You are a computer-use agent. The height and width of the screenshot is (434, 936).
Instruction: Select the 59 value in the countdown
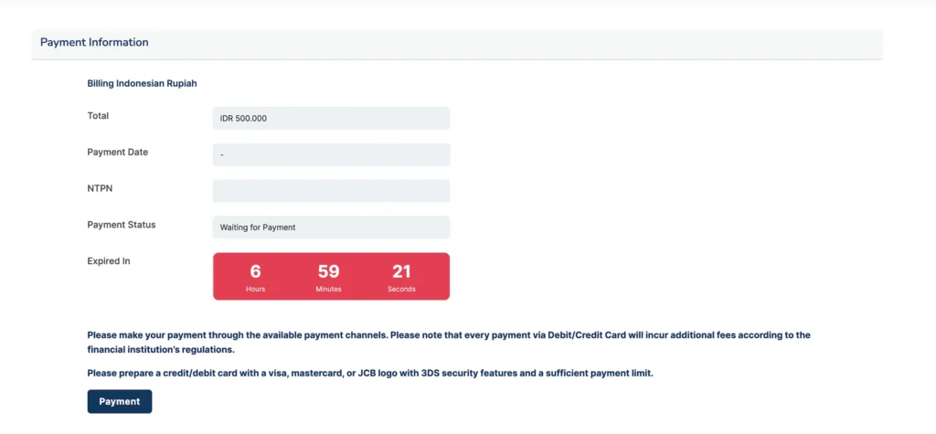[x=329, y=271]
